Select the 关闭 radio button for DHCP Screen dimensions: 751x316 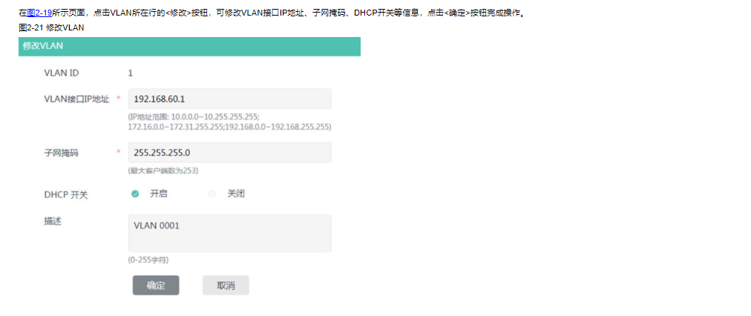pos(213,194)
